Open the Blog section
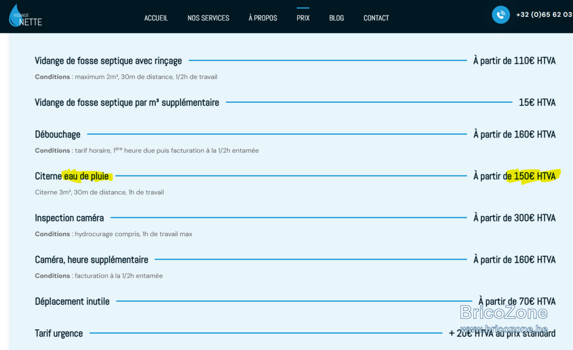This screenshot has height=350, width=573. [336, 18]
